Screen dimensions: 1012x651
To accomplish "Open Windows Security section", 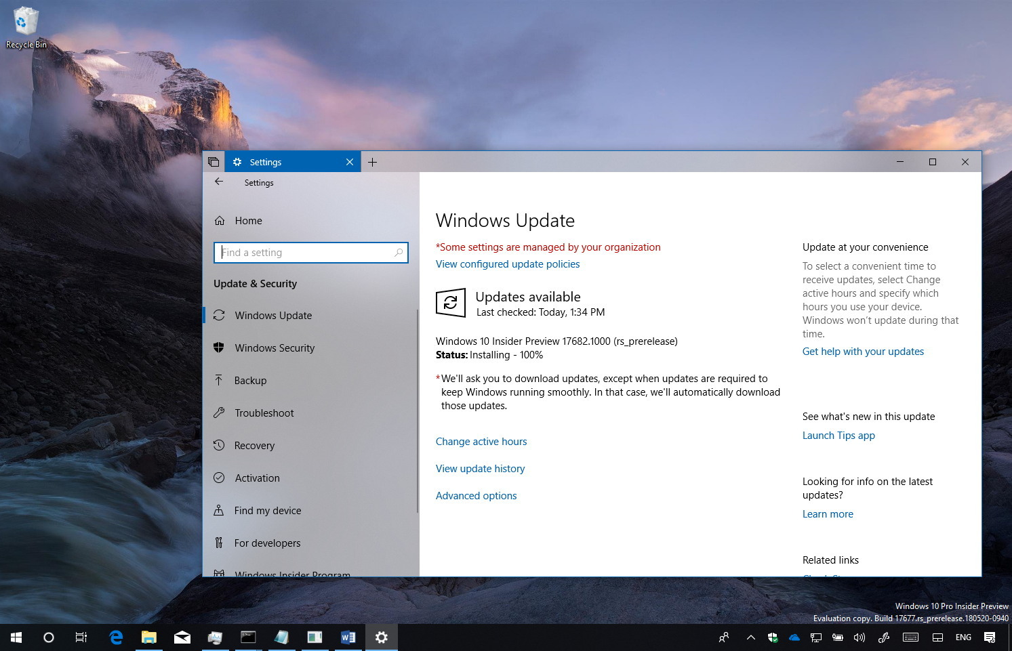I will [x=310, y=348].
